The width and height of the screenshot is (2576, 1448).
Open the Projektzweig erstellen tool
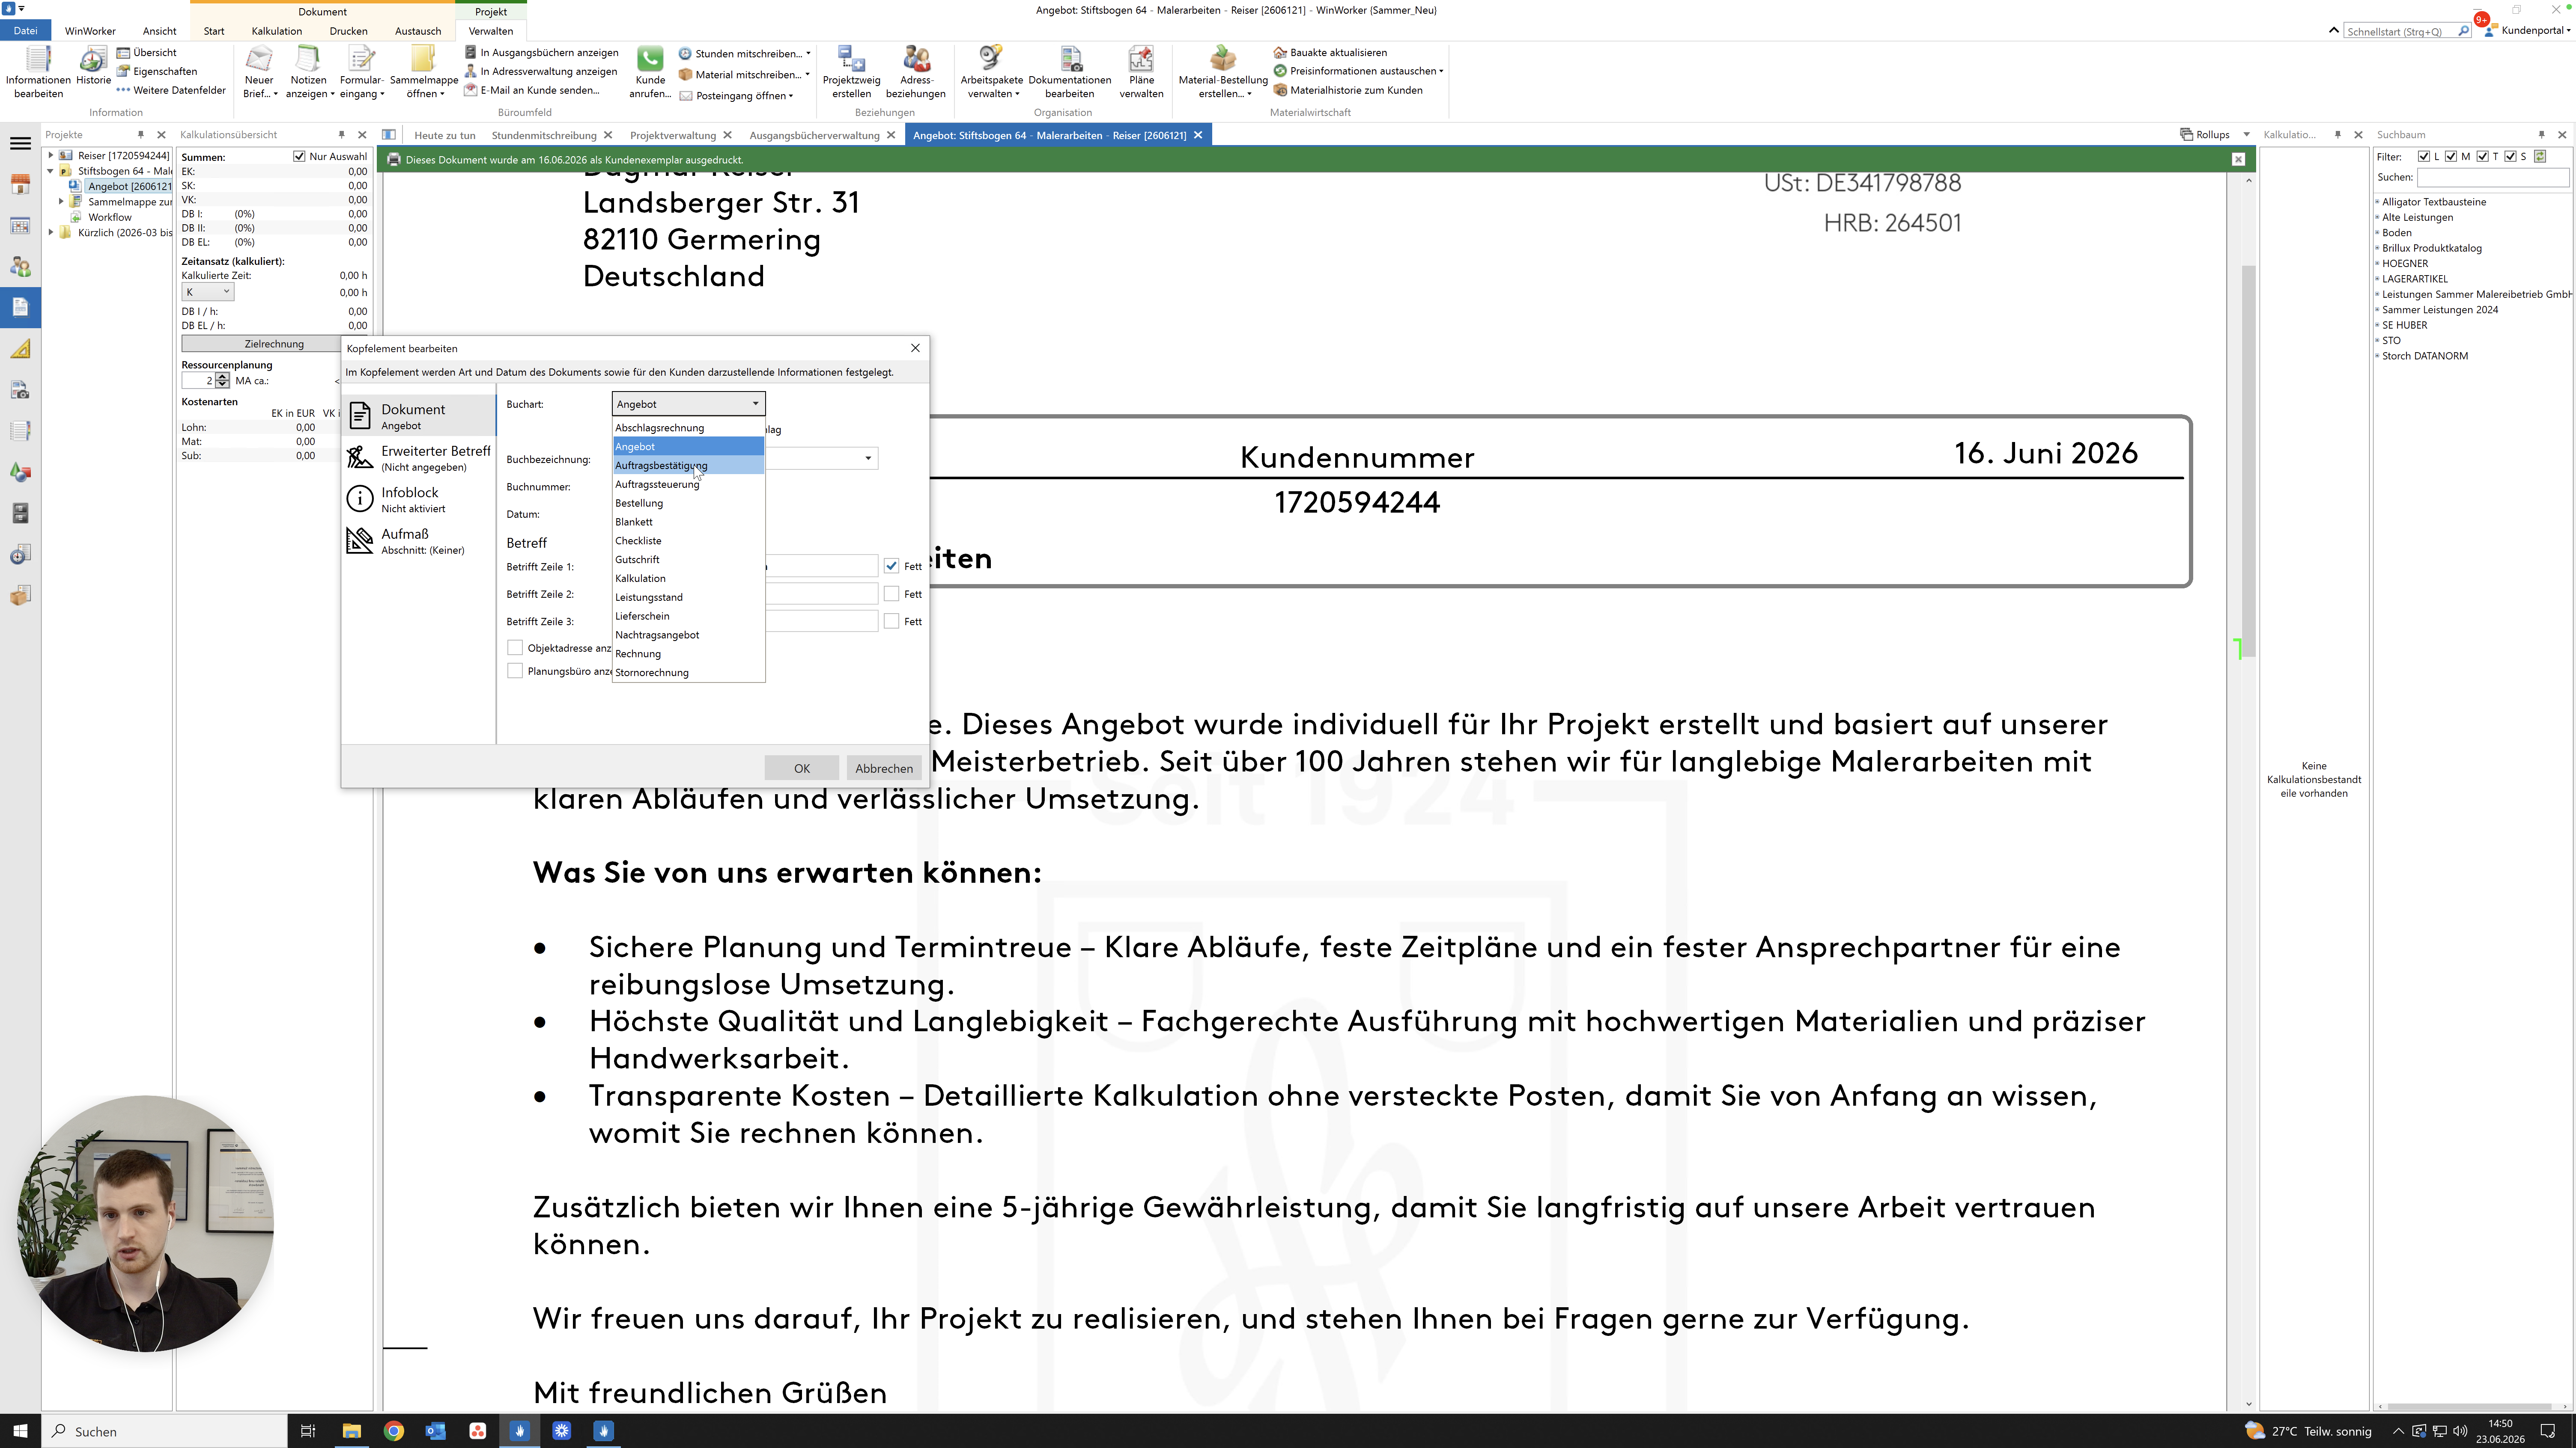pyautogui.click(x=851, y=72)
